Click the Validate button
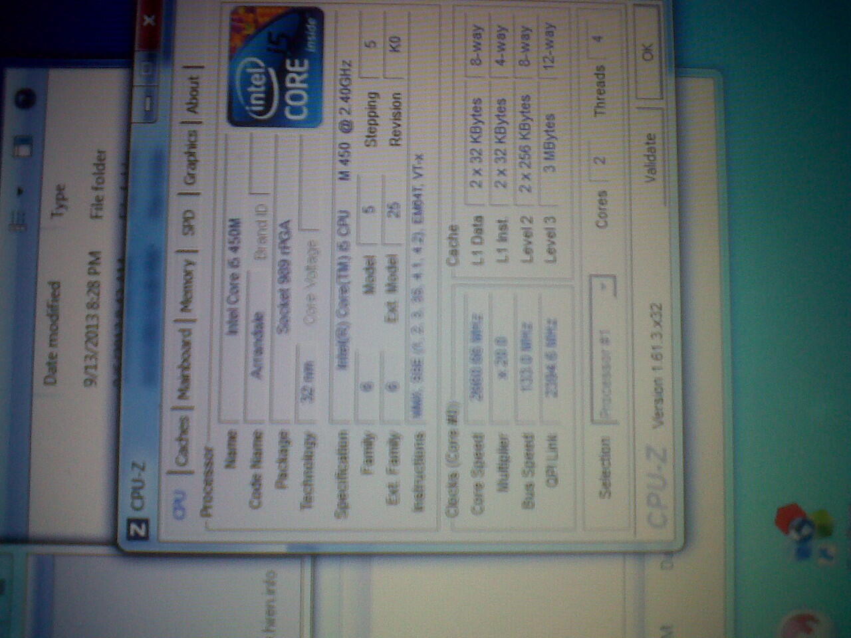Image resolution: width=851 pixels, height=638 pixels. tap(650, 157)
